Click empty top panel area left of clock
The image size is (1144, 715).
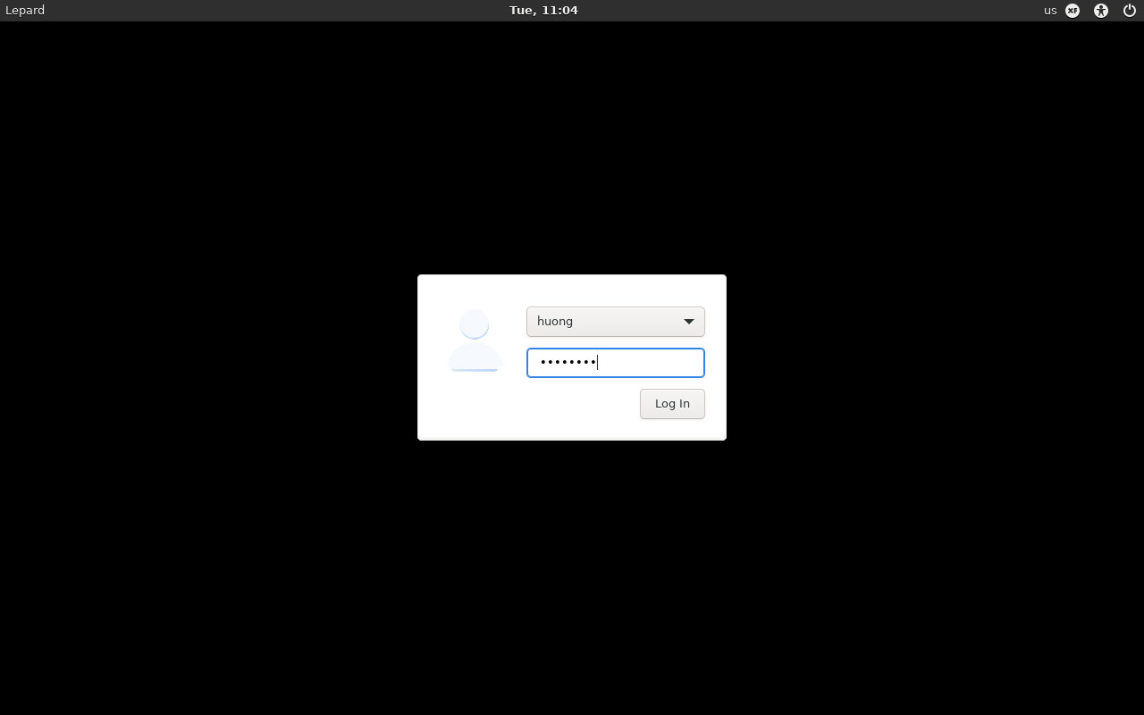[268, 11]
